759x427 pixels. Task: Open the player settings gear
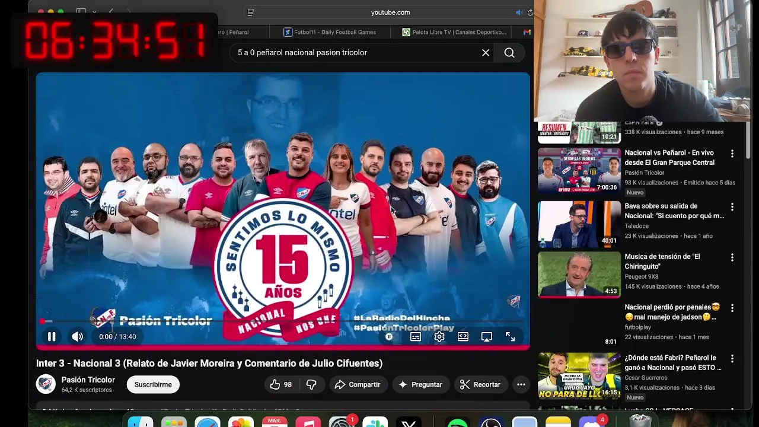point(439,336)
